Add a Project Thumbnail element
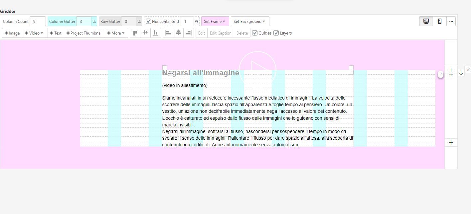The height and width of the screenshot is (214, 471). pos(84,33)
